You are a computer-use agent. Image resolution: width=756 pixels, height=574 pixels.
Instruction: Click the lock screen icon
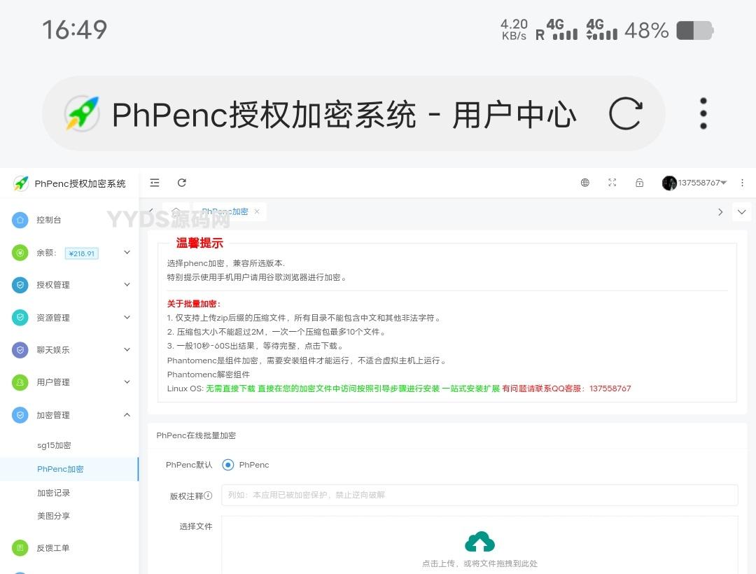point(639,183)
